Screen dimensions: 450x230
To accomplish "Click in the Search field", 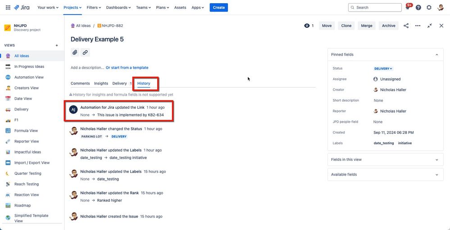I will [x=375, y=8].
